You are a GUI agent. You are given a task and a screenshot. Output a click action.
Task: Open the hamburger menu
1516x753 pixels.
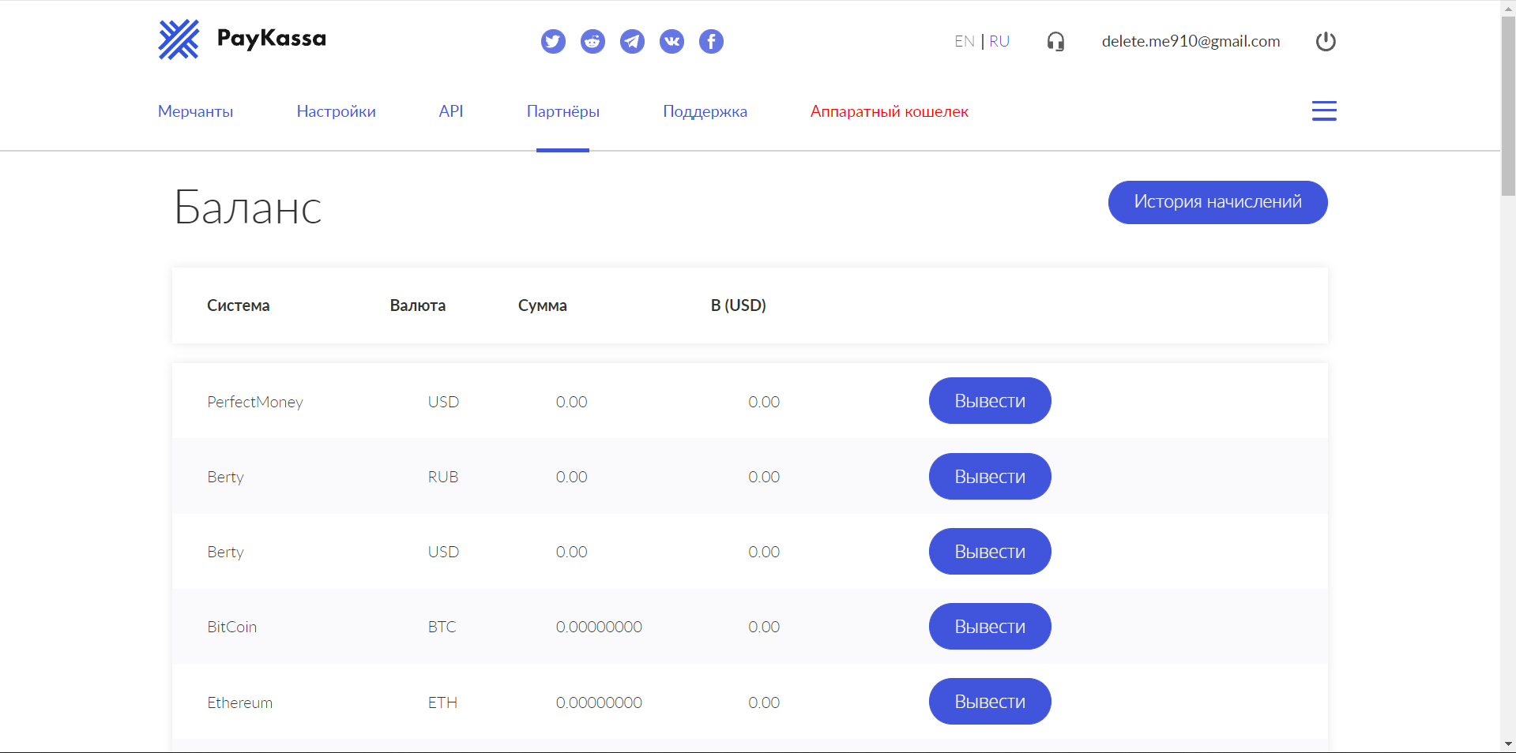click(1324, 111)
